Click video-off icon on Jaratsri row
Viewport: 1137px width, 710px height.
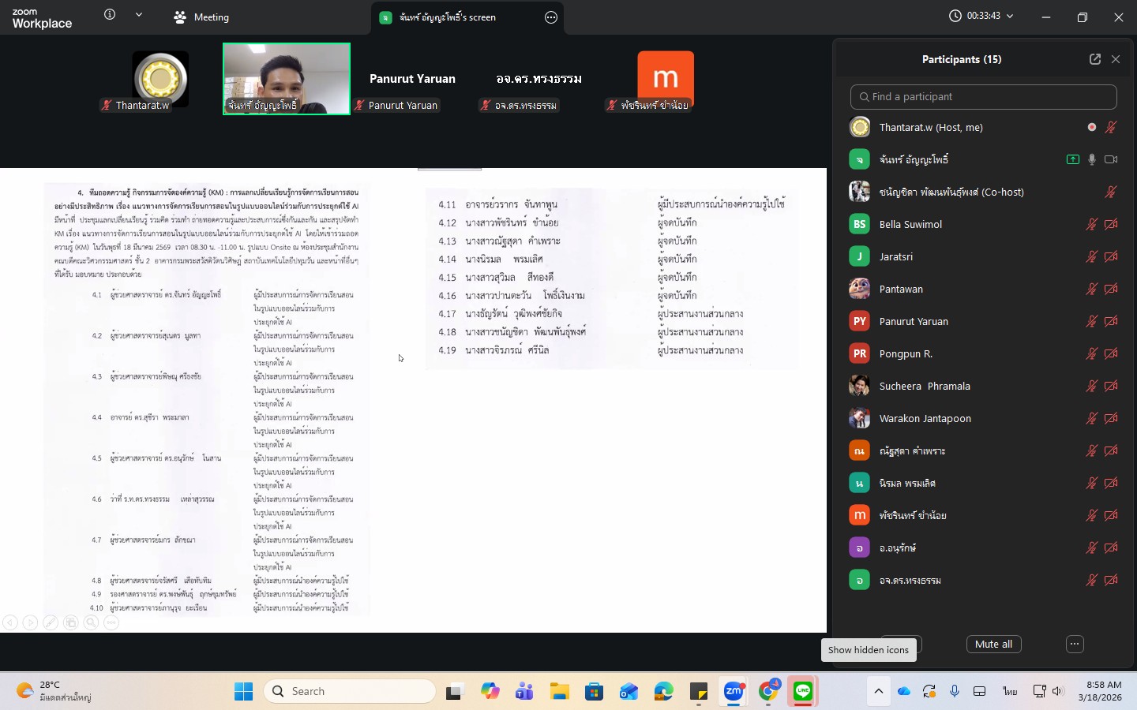[x=1111, y=256]
